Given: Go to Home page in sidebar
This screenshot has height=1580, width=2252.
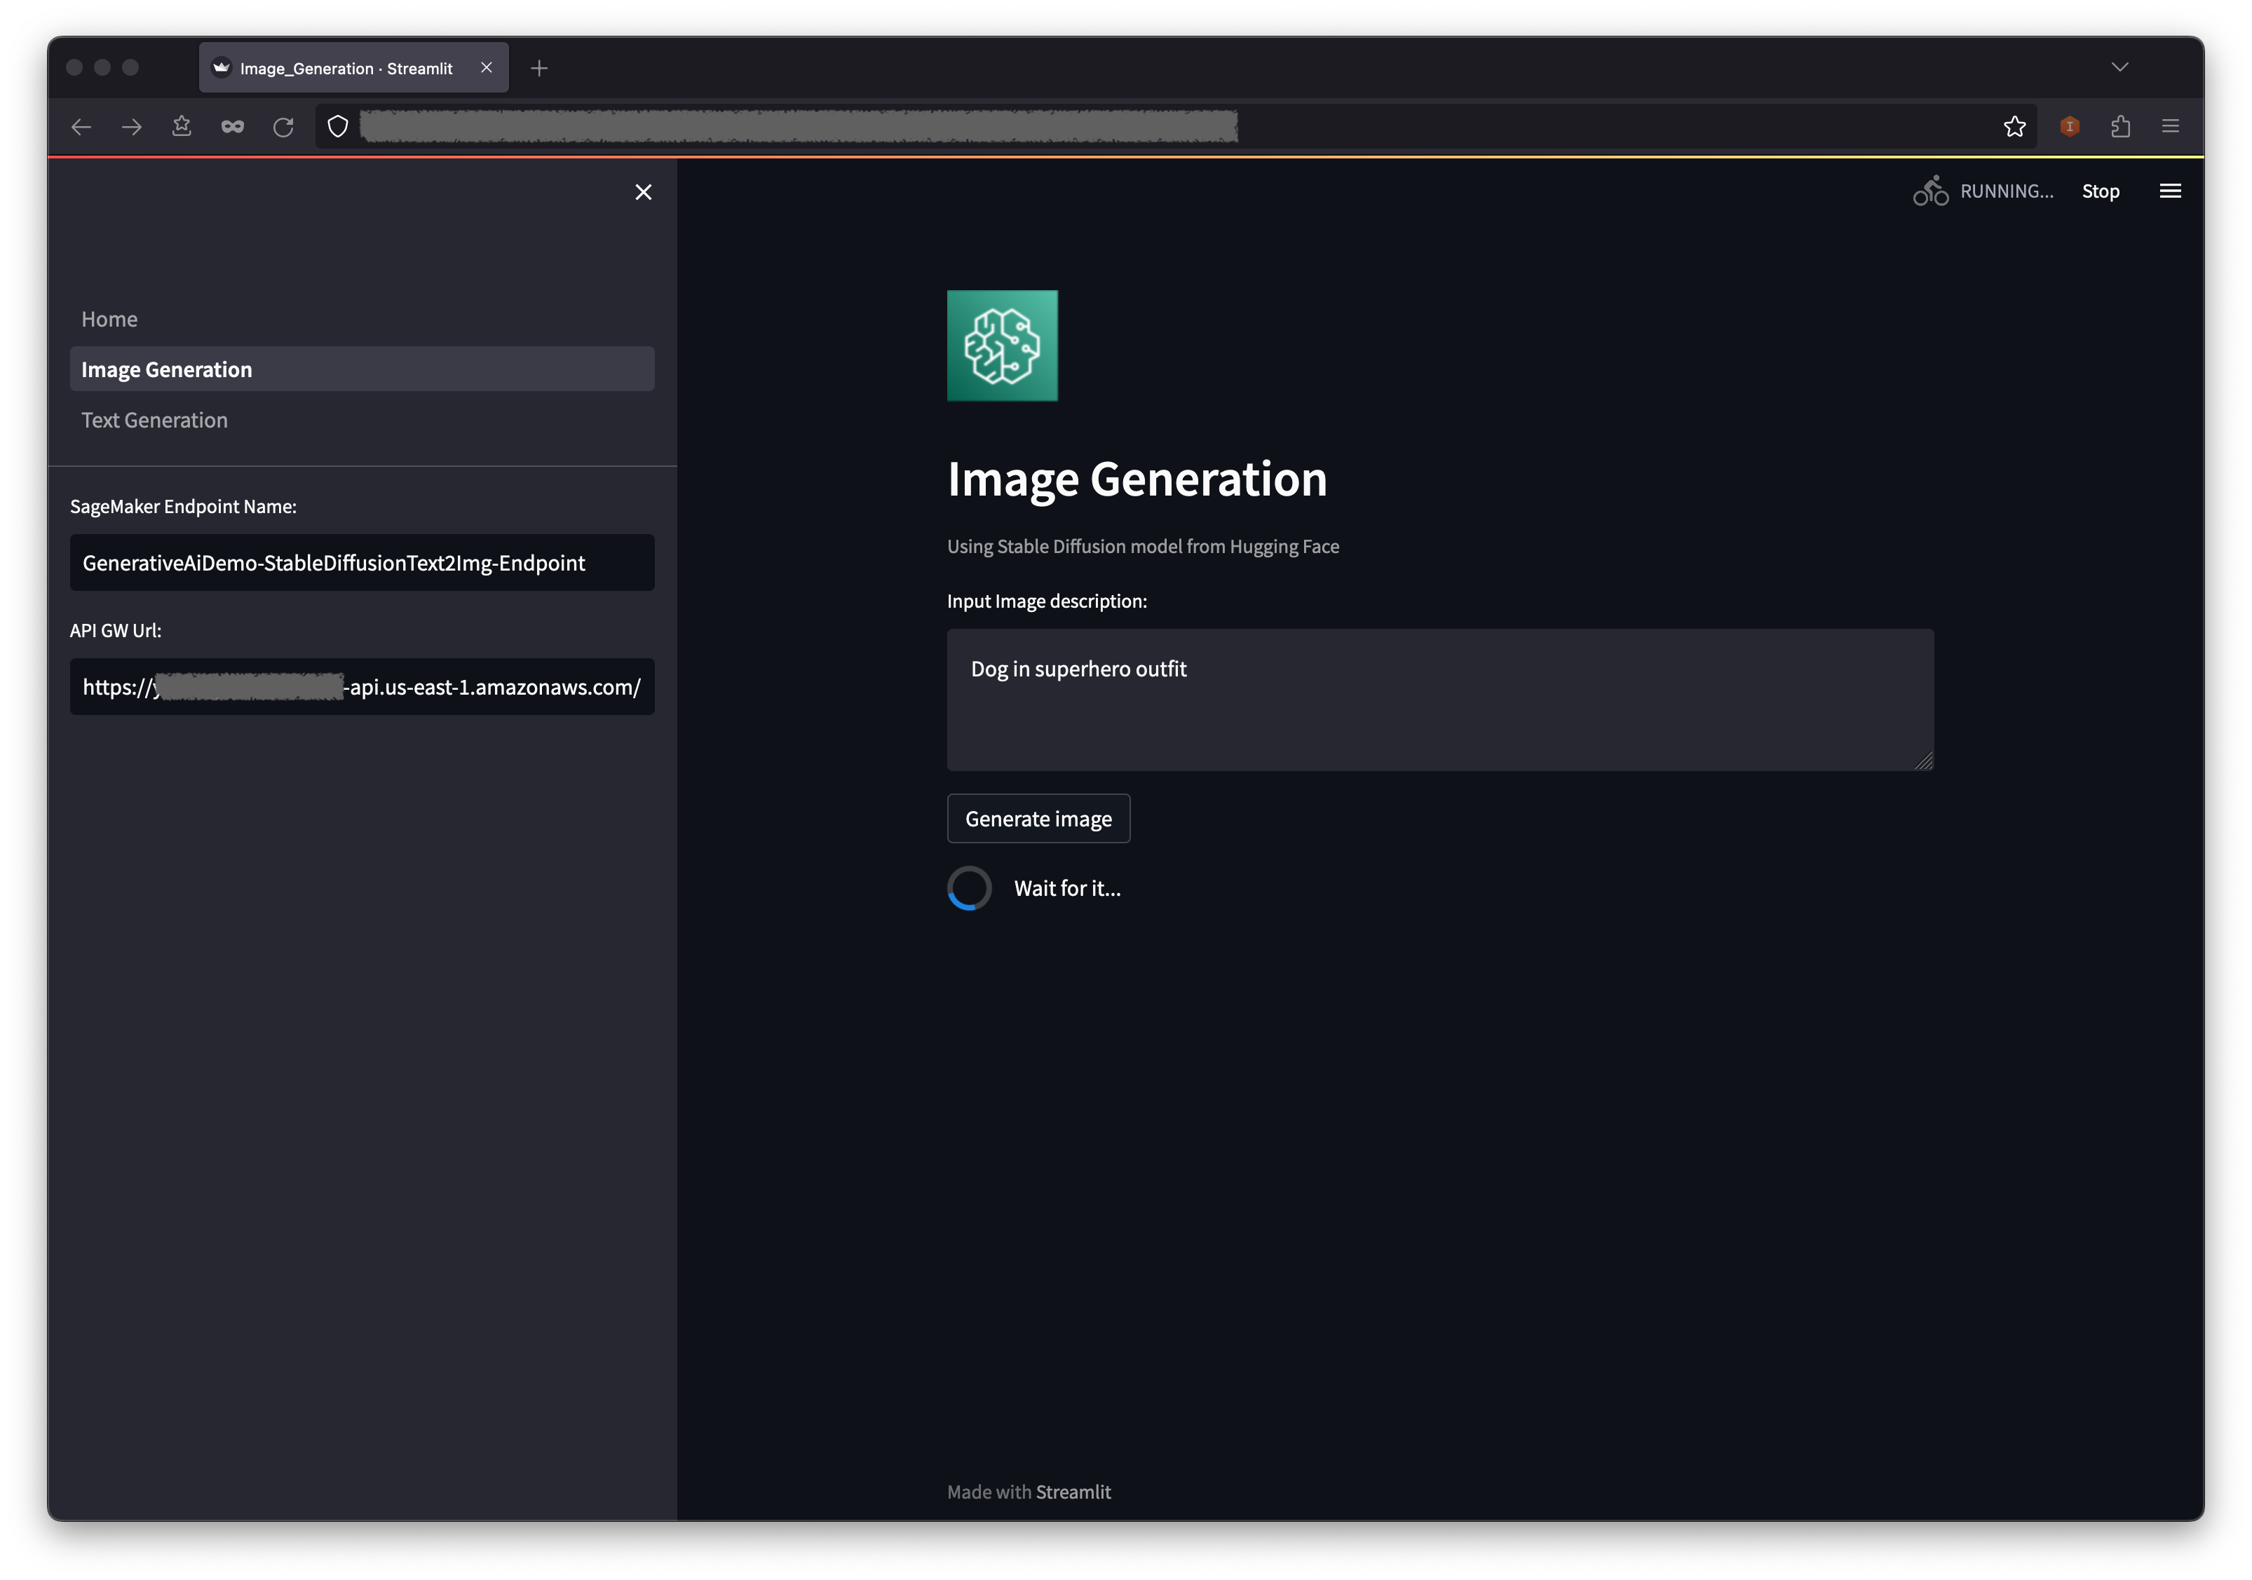Looking at the screenshot, I should pyautogui.click(x=110, y=319).
